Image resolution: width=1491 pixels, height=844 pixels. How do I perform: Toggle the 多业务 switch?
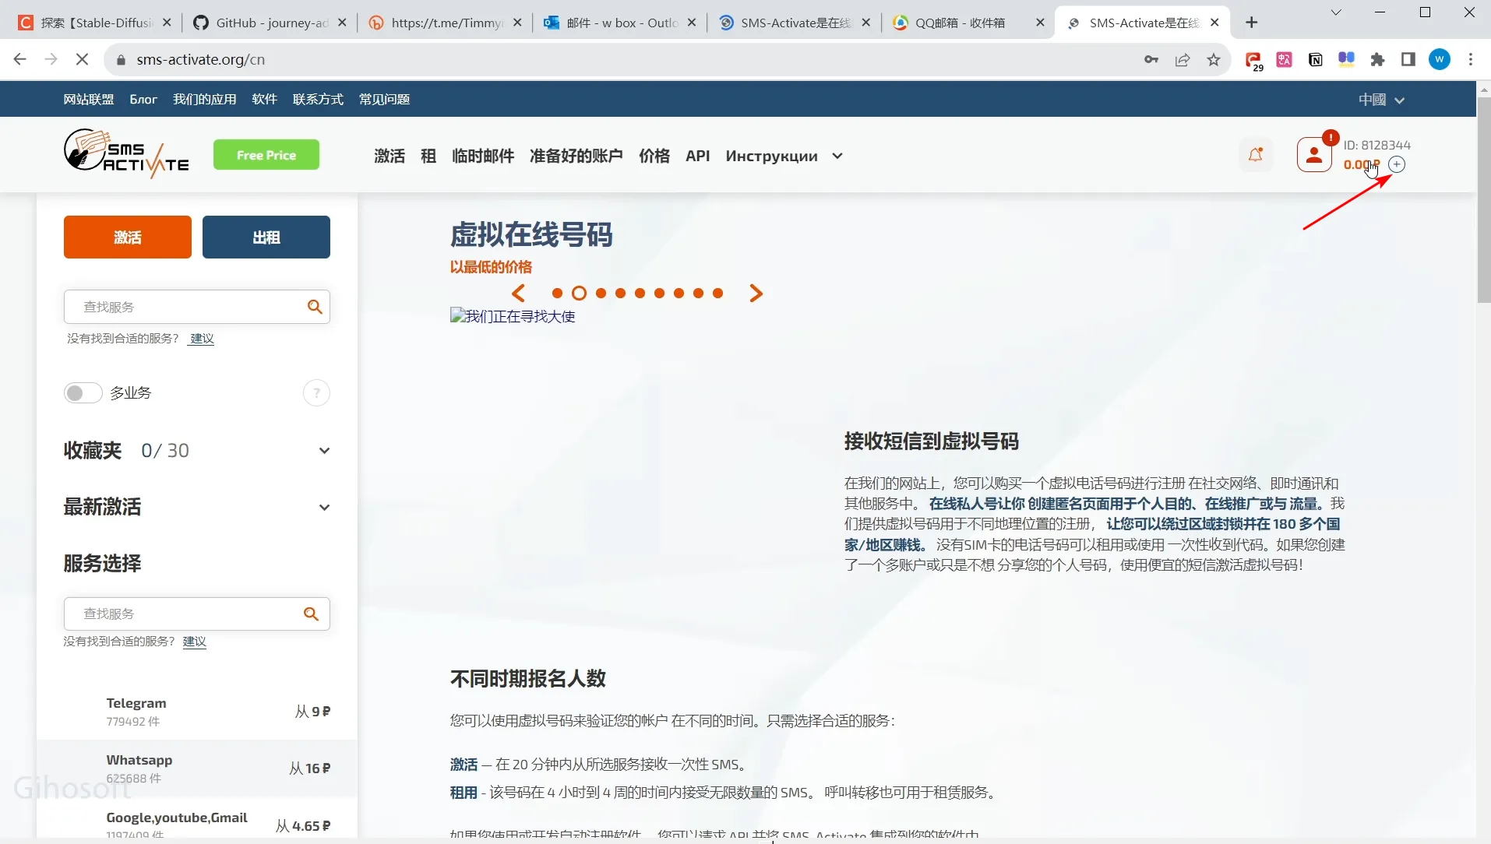[83, 393]
